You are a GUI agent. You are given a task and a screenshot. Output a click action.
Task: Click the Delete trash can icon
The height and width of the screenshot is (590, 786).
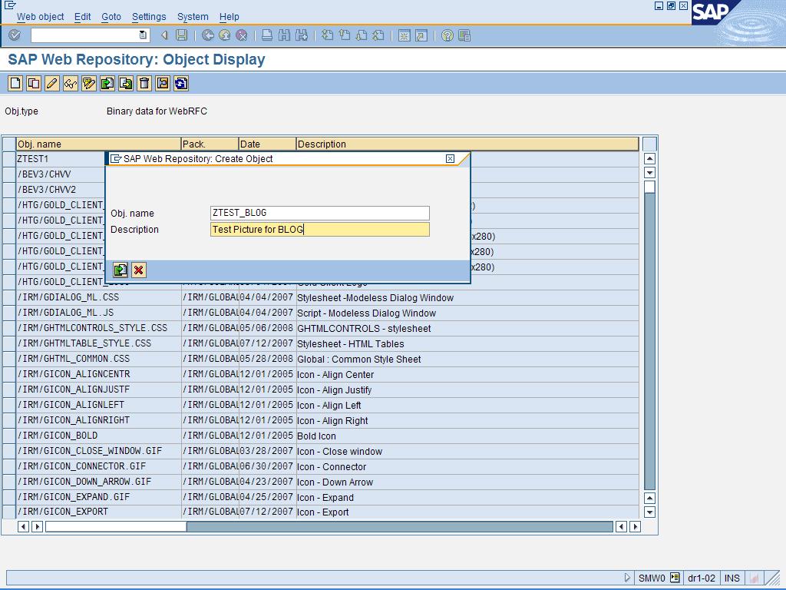click(144, 83)
